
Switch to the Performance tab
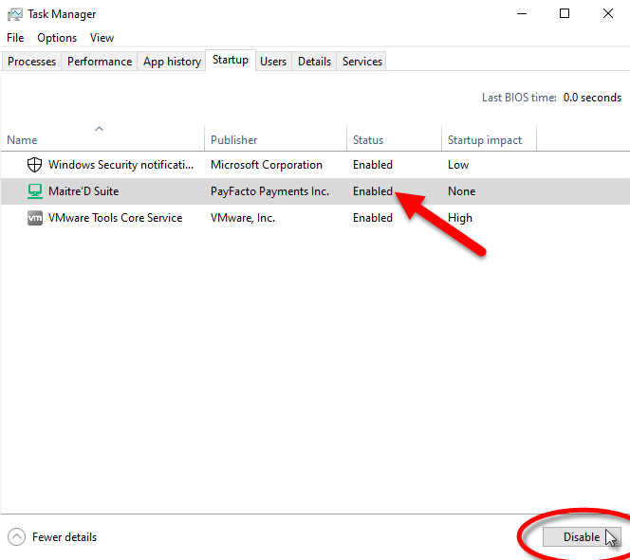click(x=100, y=62)
